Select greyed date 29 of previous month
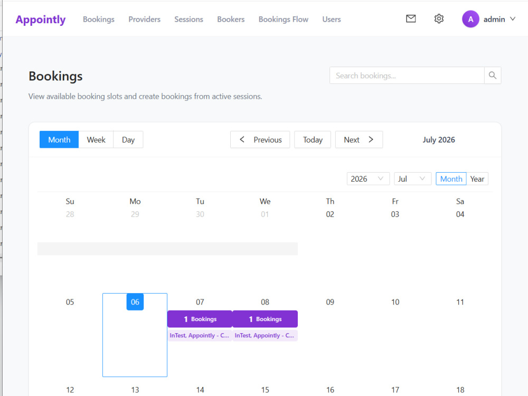 135,214
